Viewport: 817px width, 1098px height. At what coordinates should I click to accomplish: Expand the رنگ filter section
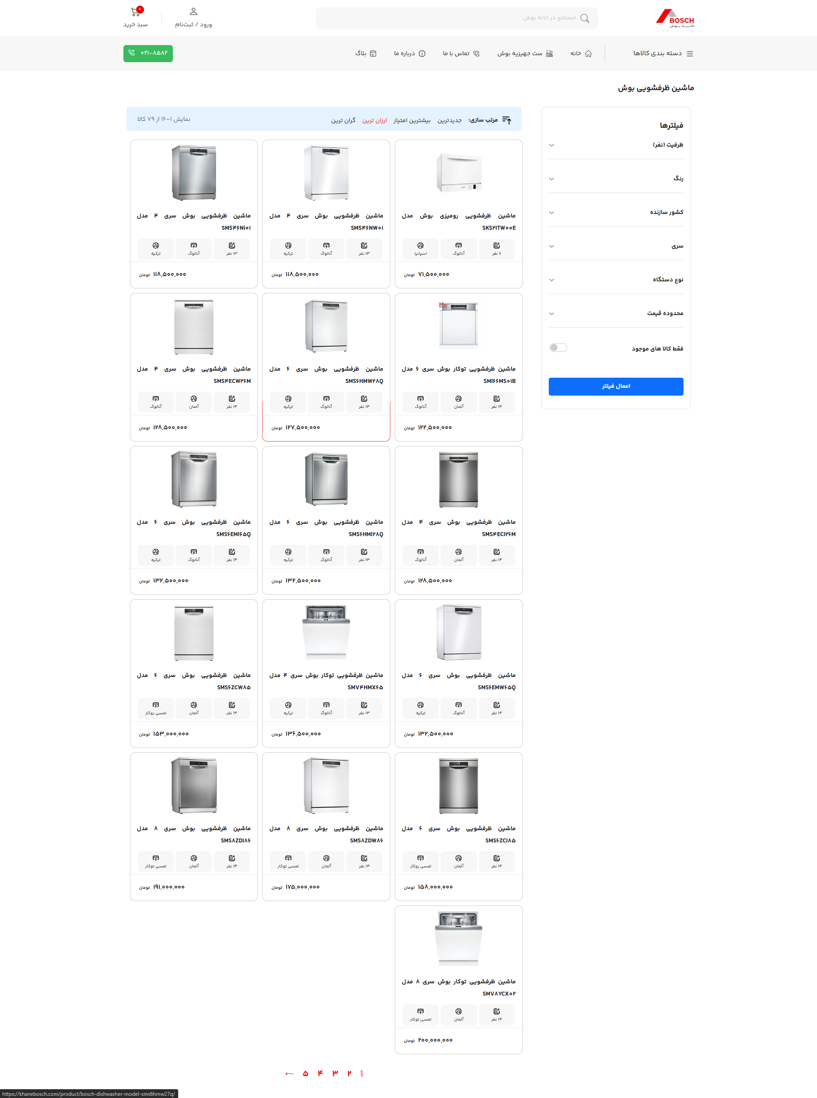616,179
